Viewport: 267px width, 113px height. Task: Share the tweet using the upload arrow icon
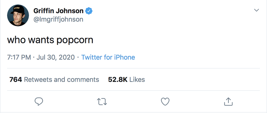click(x=228, y=102)
